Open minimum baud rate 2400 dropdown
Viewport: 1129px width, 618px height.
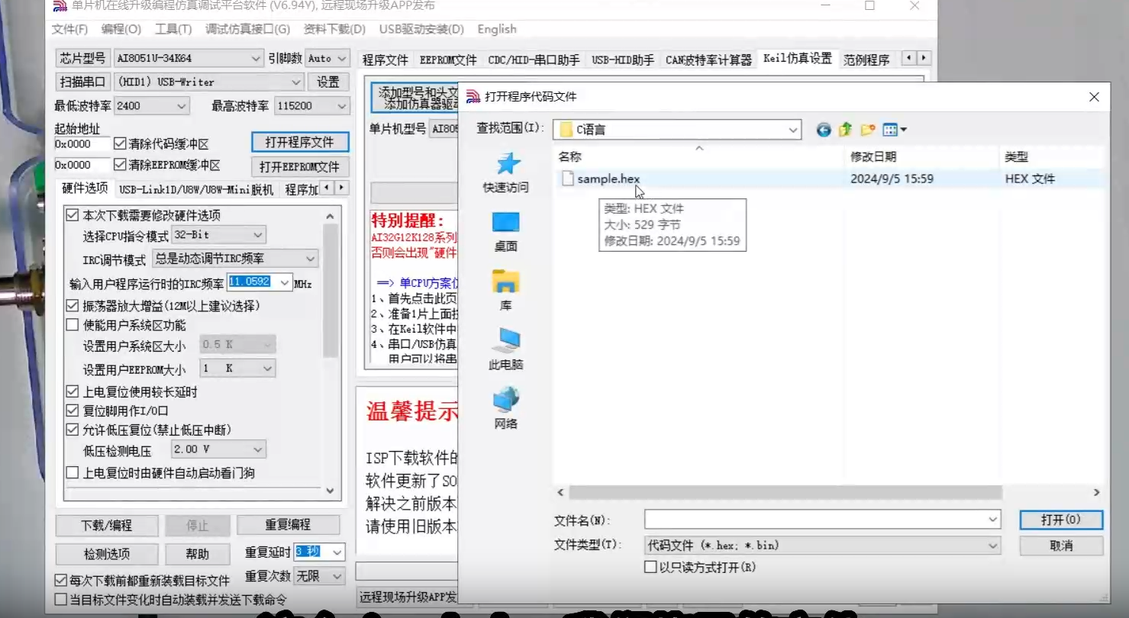[x=151, y=106]
